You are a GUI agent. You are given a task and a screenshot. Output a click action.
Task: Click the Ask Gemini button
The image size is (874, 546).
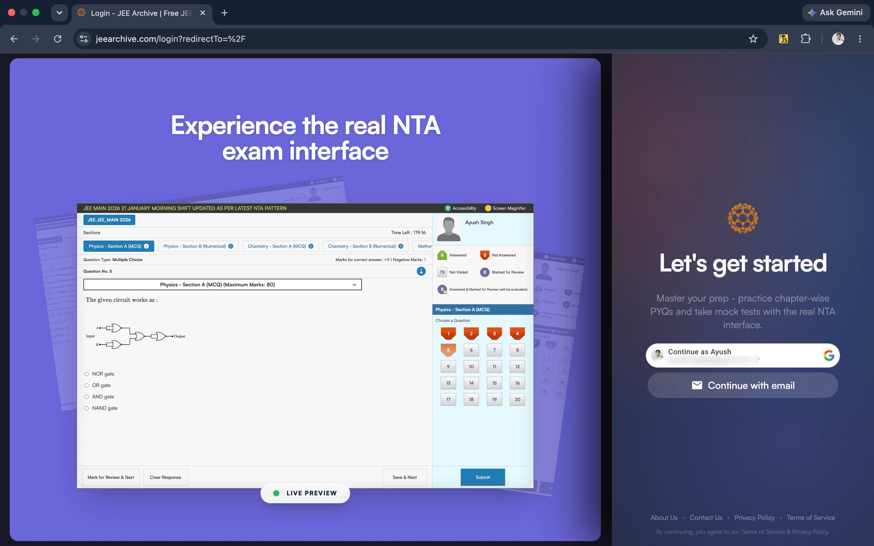tap(835, 13)
